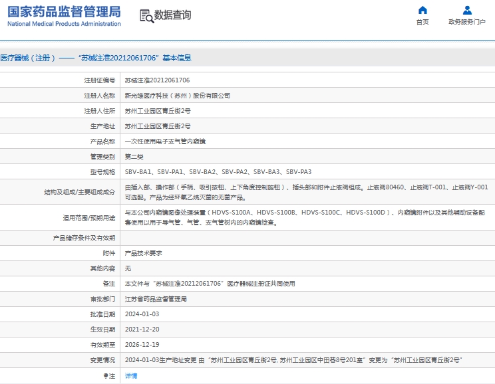
Task: Click the 有效期至 row label
Action: (103, 345)
